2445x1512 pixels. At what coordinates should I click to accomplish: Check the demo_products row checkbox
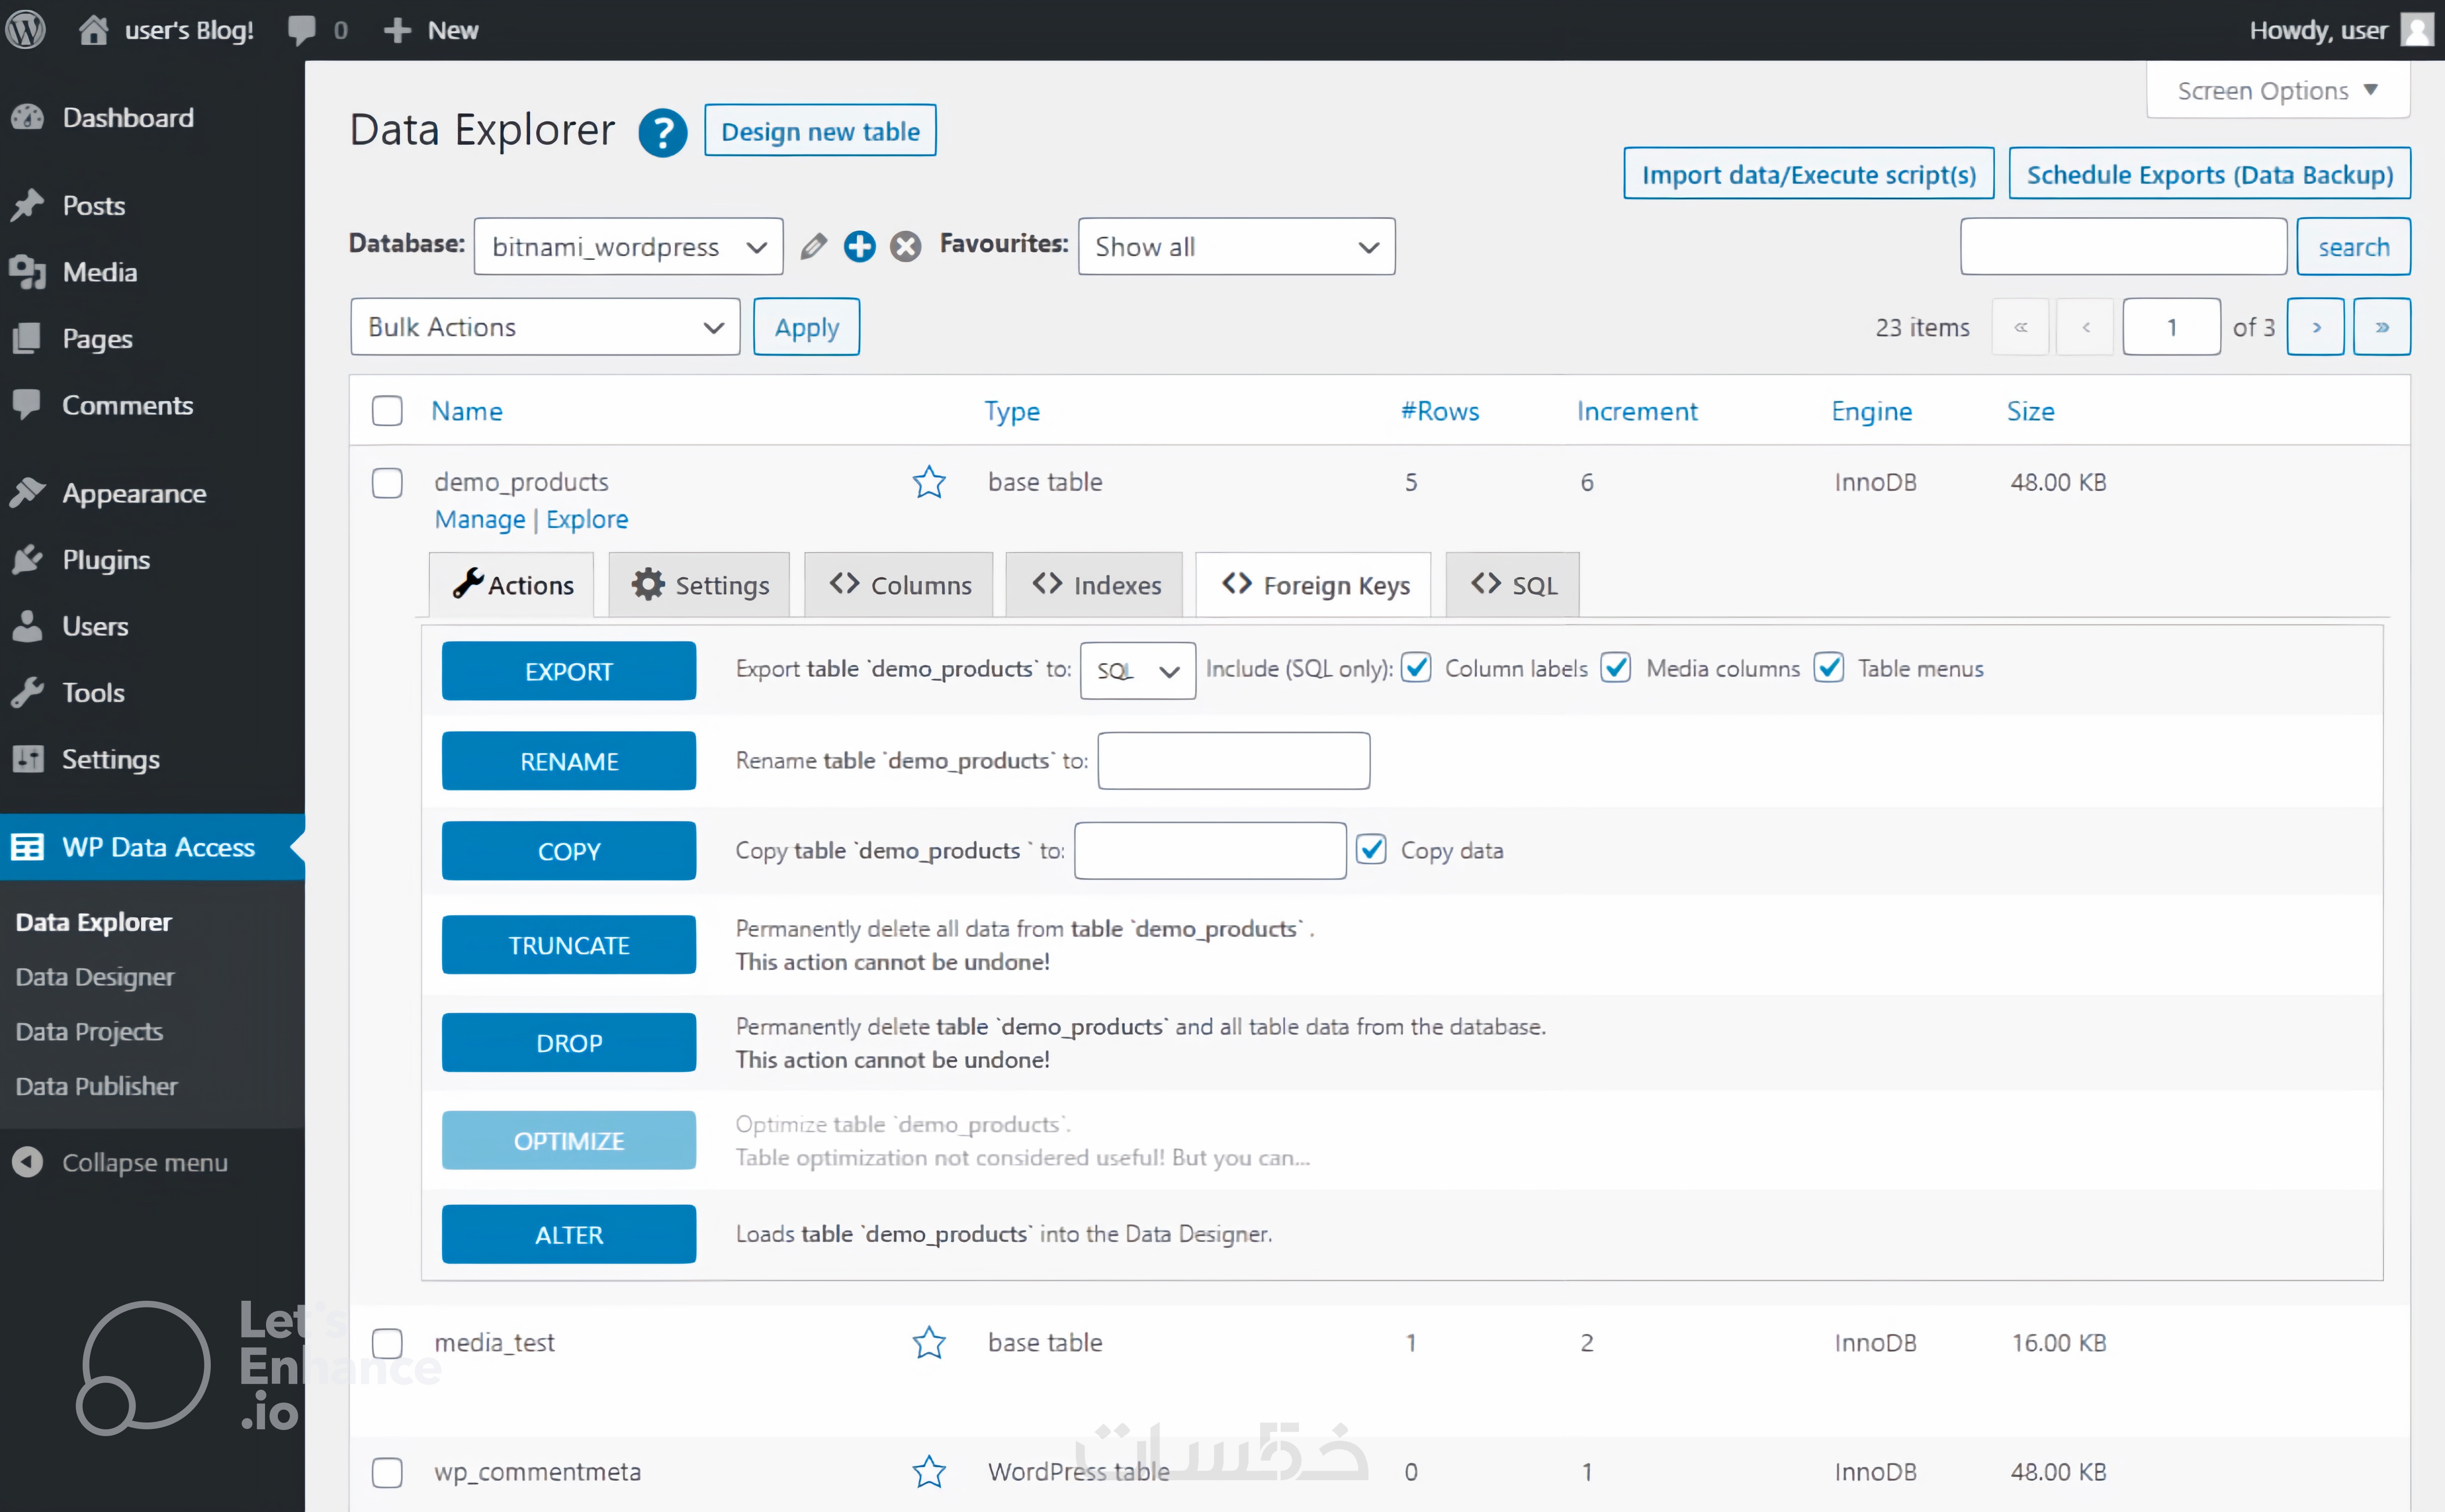point(387,483)
